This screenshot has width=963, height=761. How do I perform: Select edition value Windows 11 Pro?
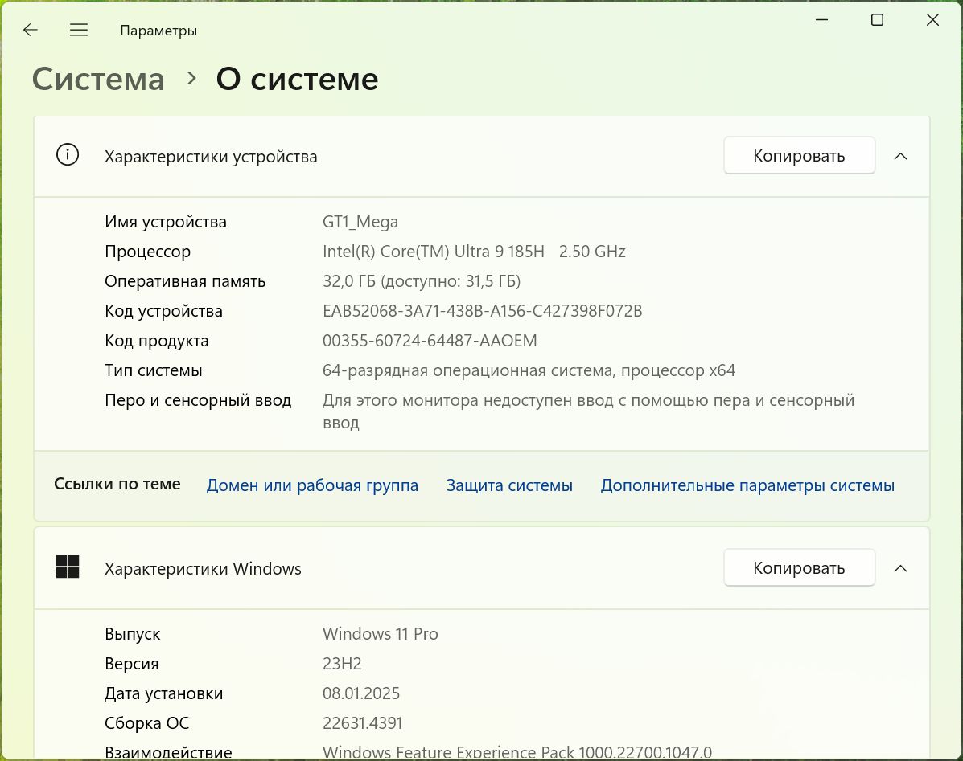[381, 633]
